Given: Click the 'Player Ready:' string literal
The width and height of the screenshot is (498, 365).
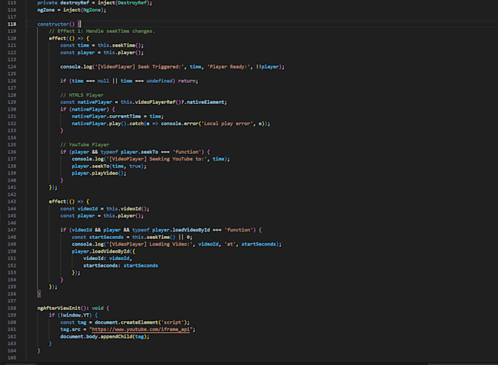Looking at the screenshot, I should 229,67.
